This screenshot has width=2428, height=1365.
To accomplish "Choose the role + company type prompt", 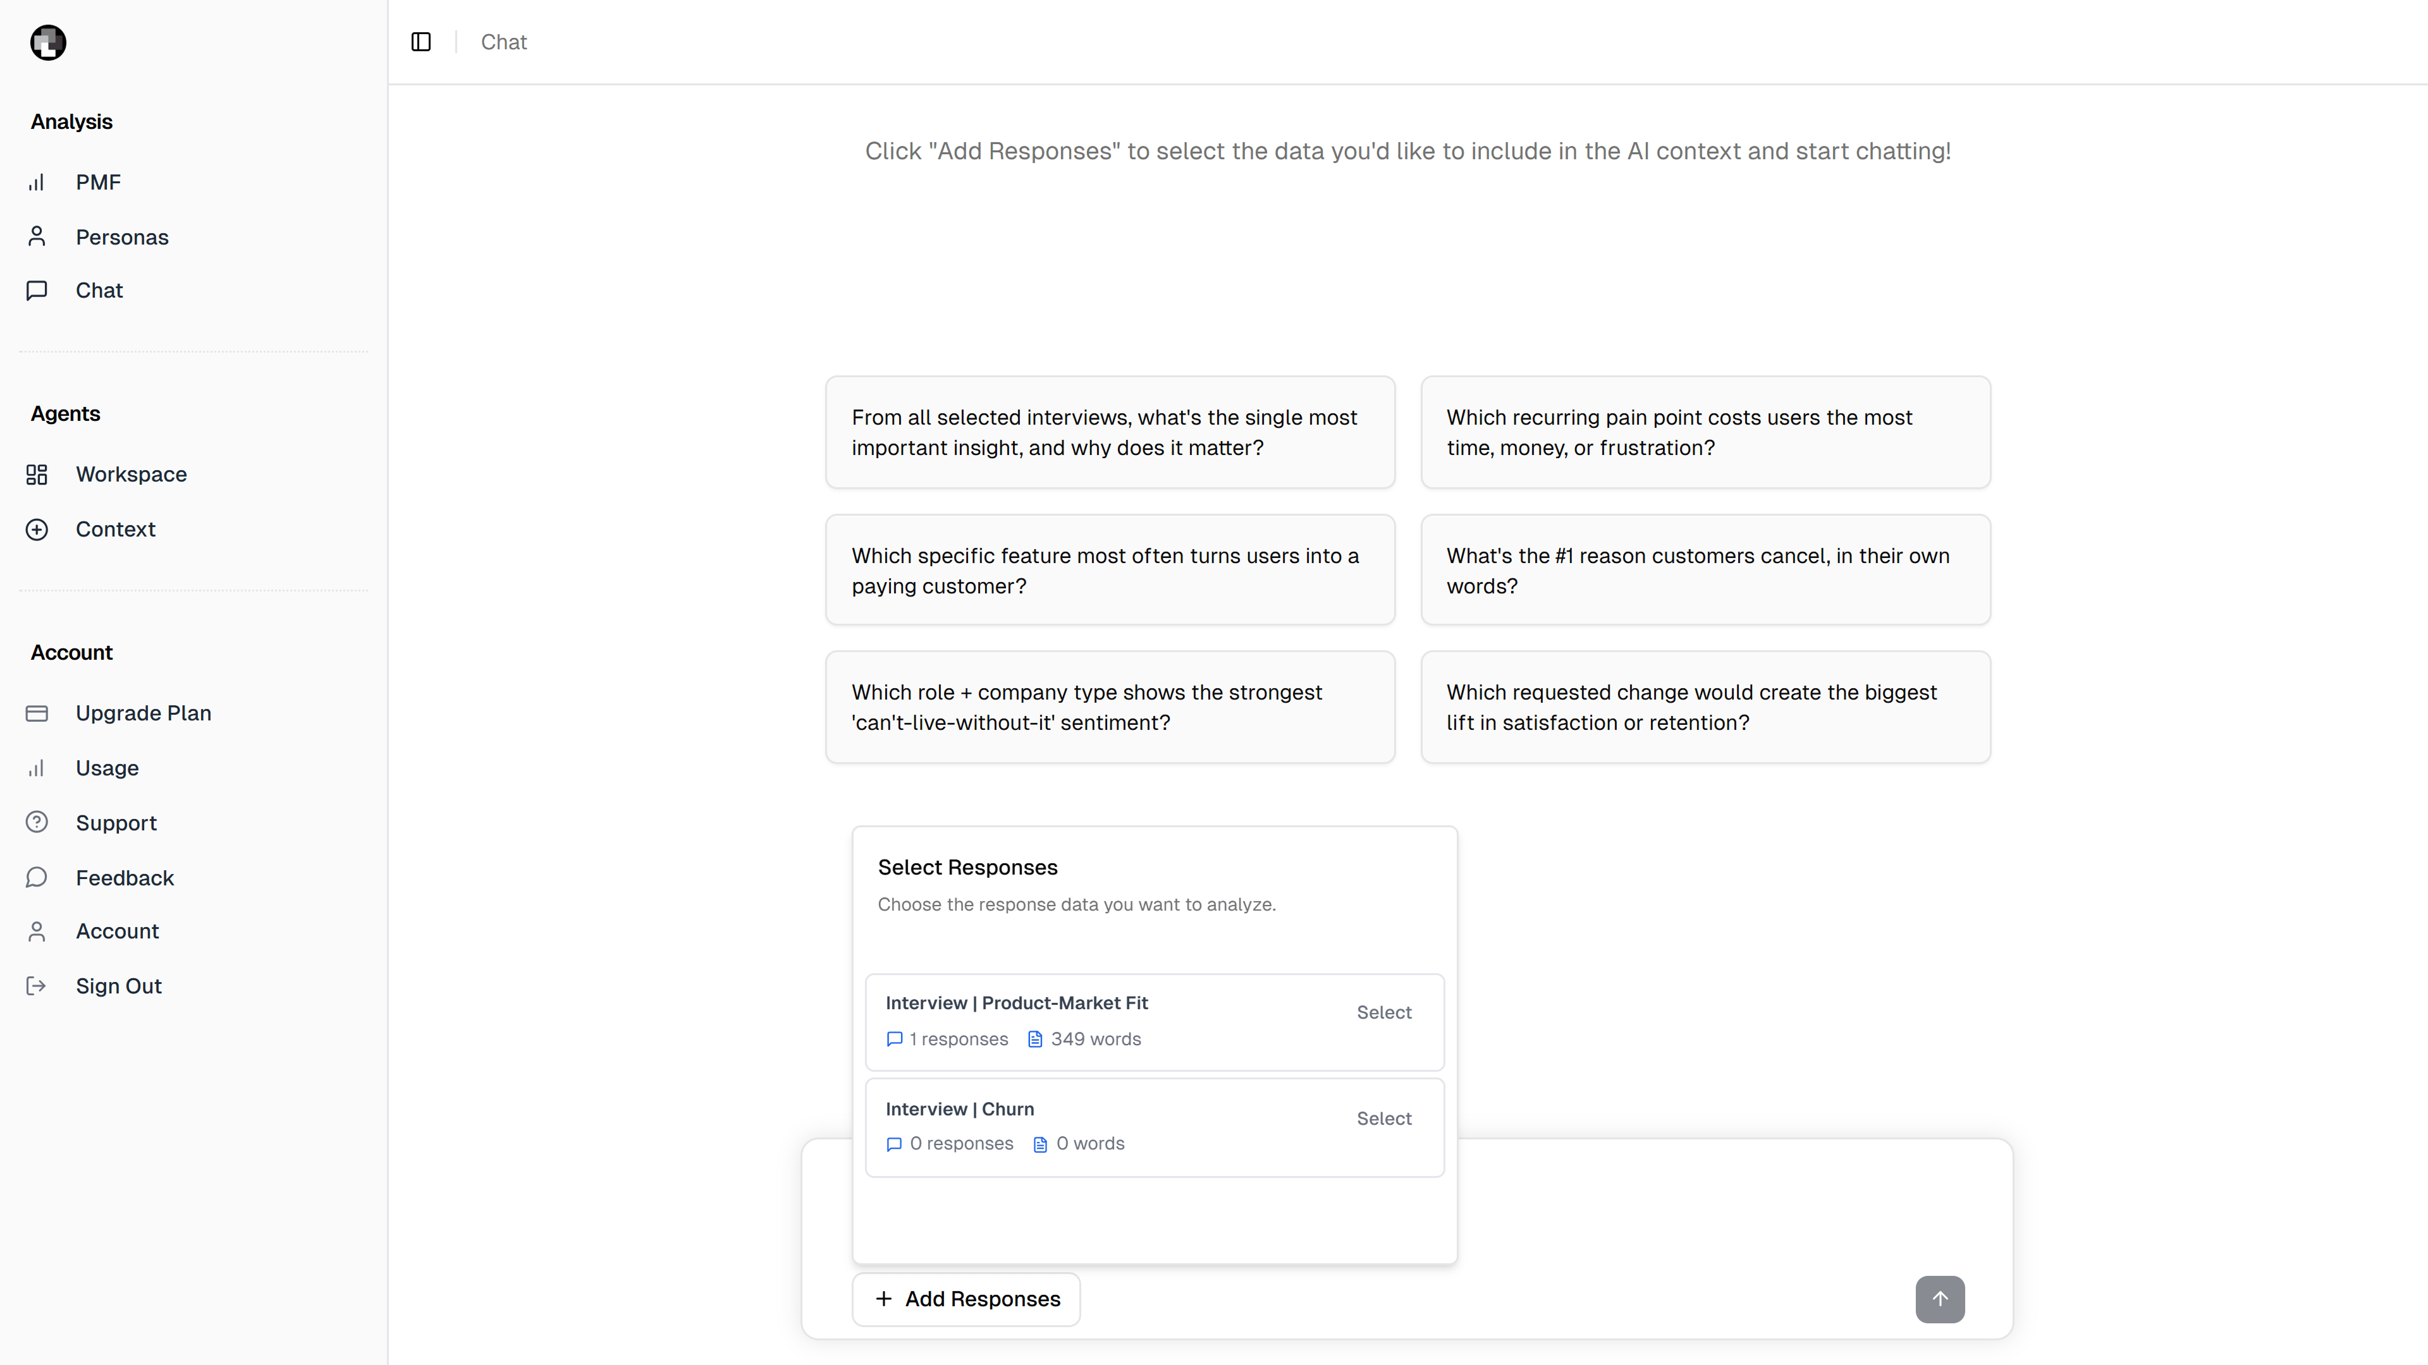I will click(1110, 708).
